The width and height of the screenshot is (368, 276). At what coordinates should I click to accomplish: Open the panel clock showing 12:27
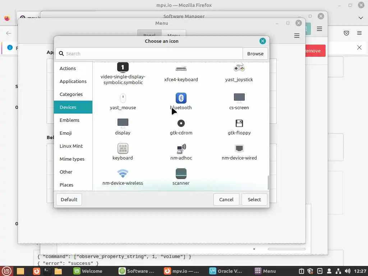(360, 271)
